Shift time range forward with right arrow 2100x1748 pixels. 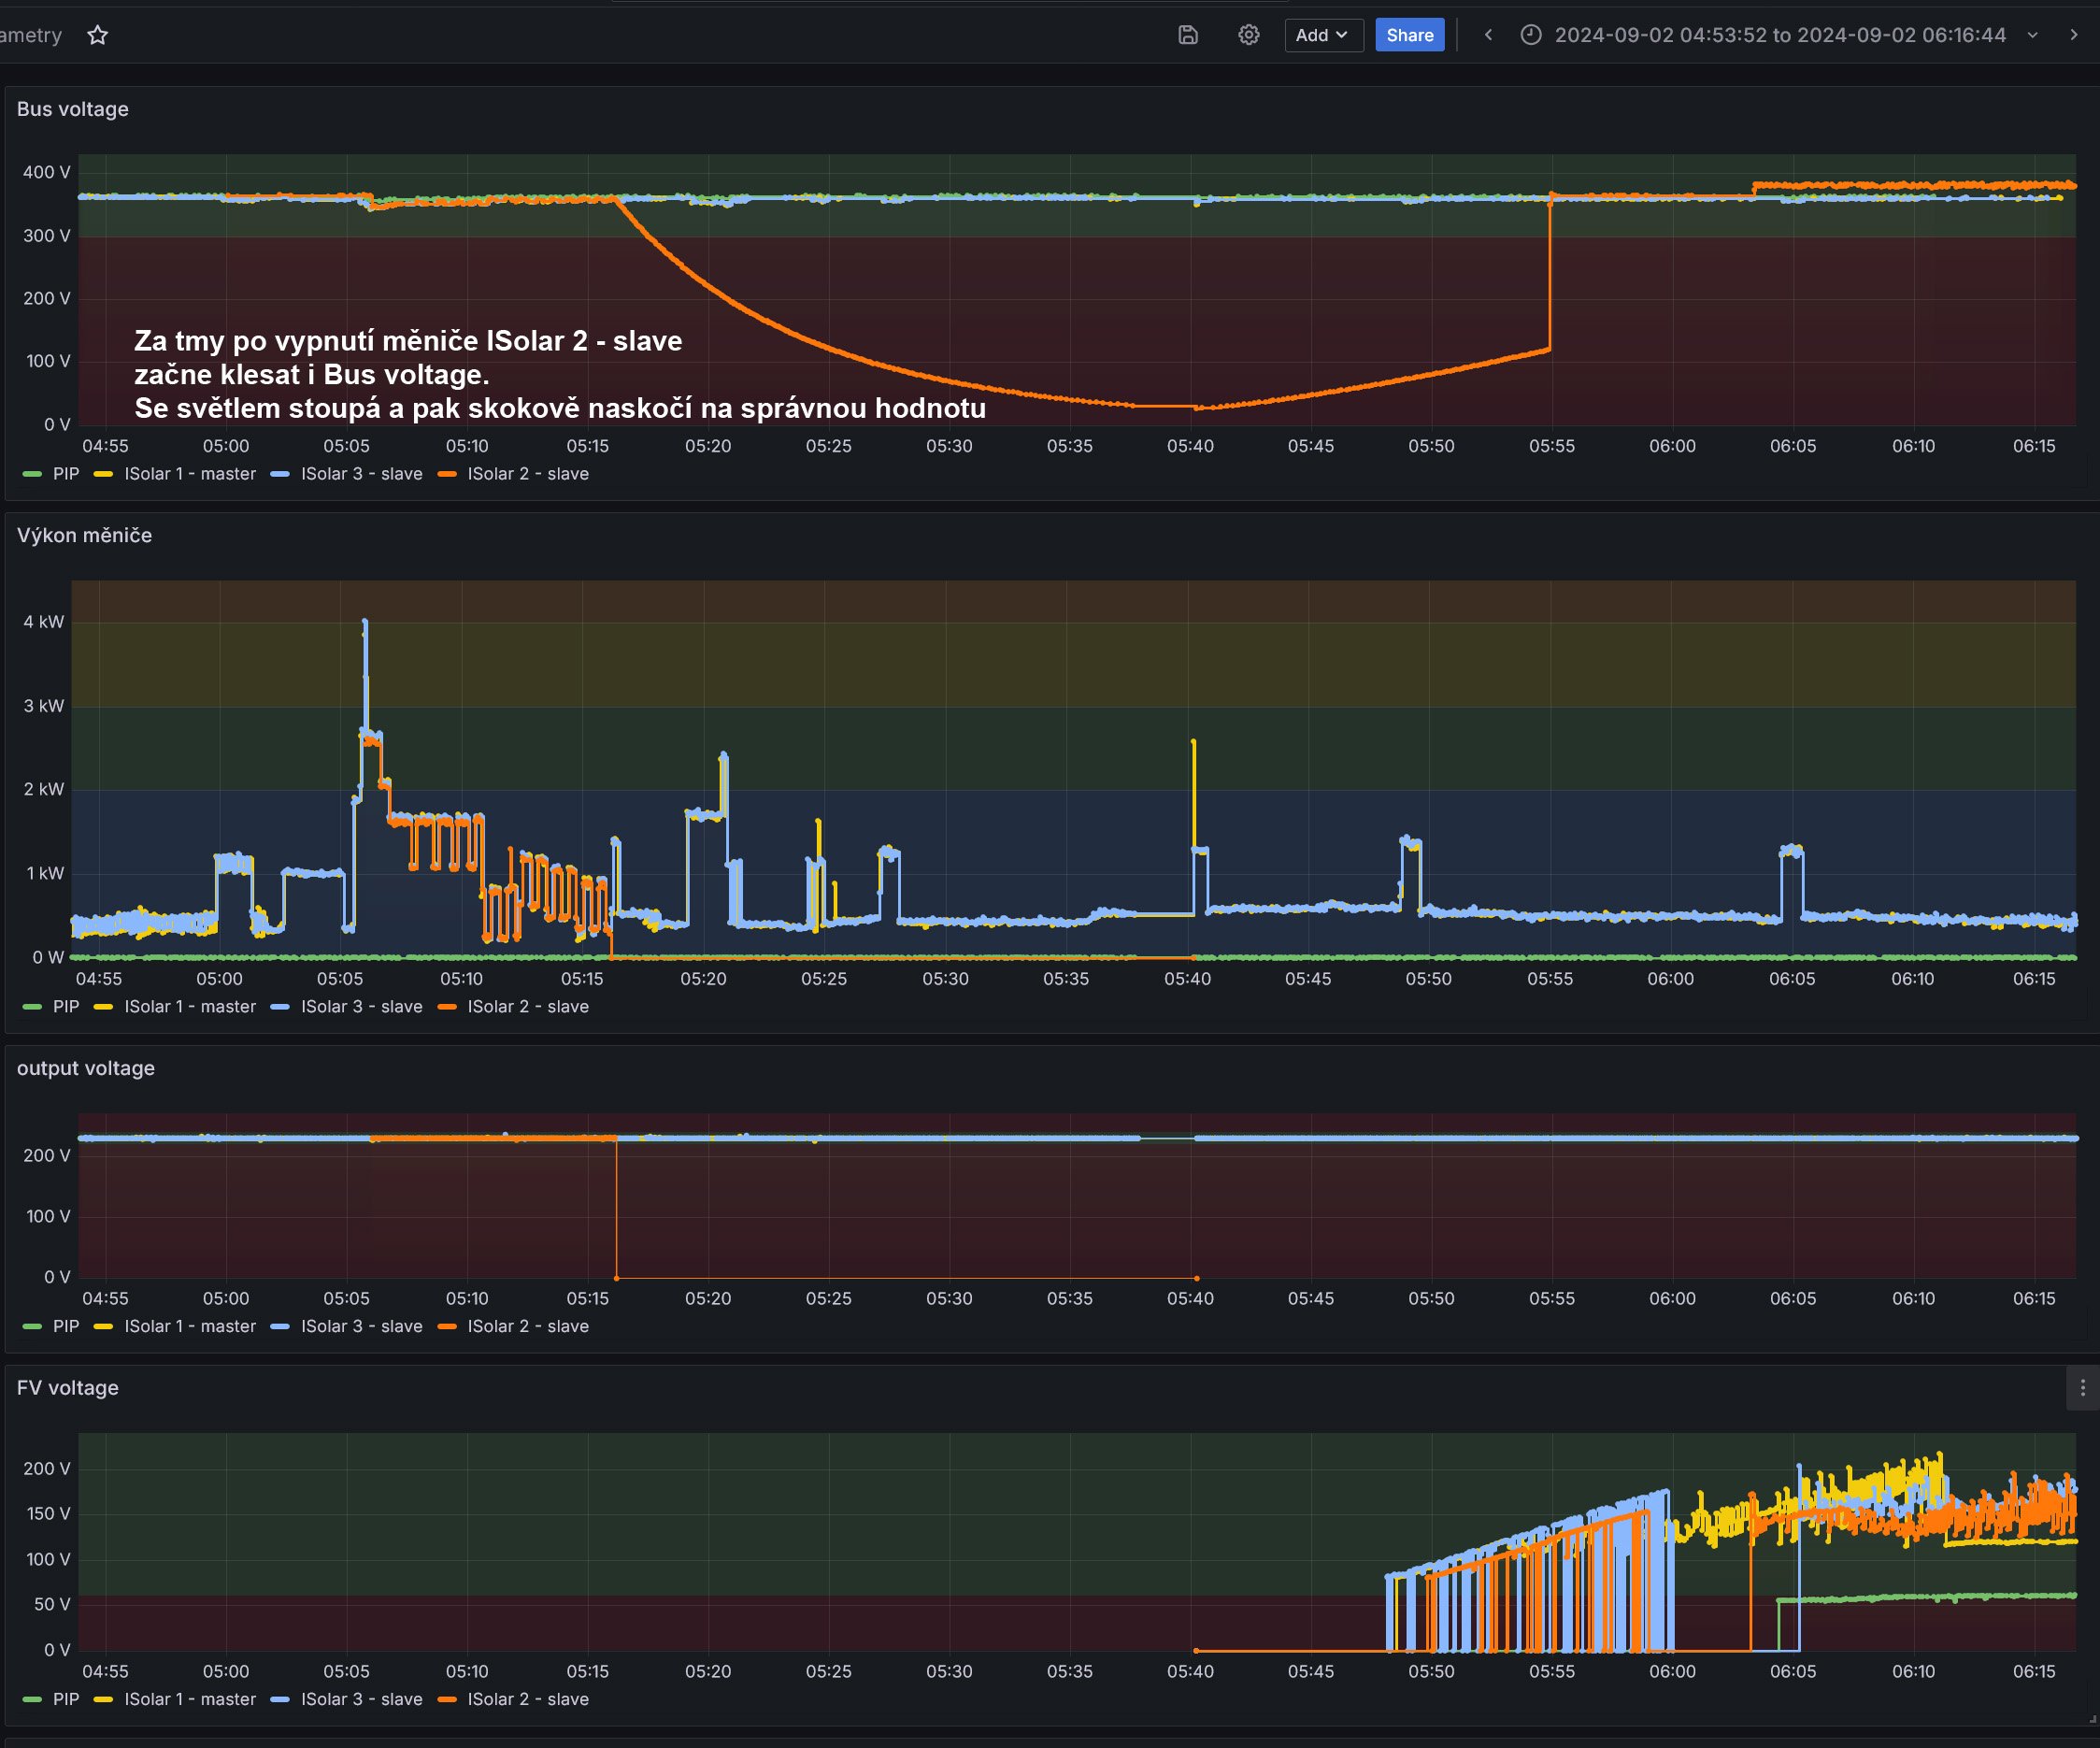2073,35
